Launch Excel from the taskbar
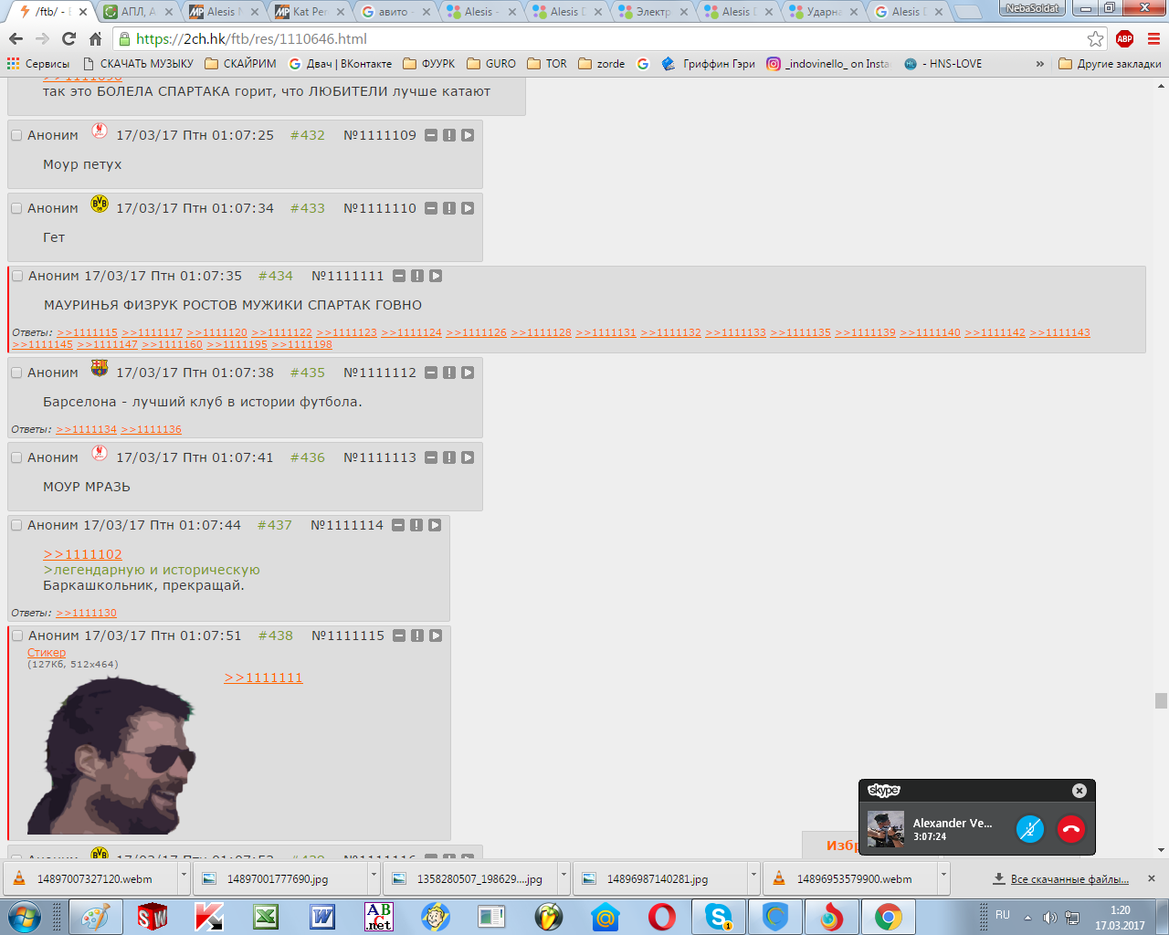Viewport: 1169px width, 935px height. point(266,917)
